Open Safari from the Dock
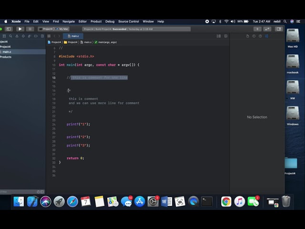This screenshot has height=229, width=305. point(72,201)
